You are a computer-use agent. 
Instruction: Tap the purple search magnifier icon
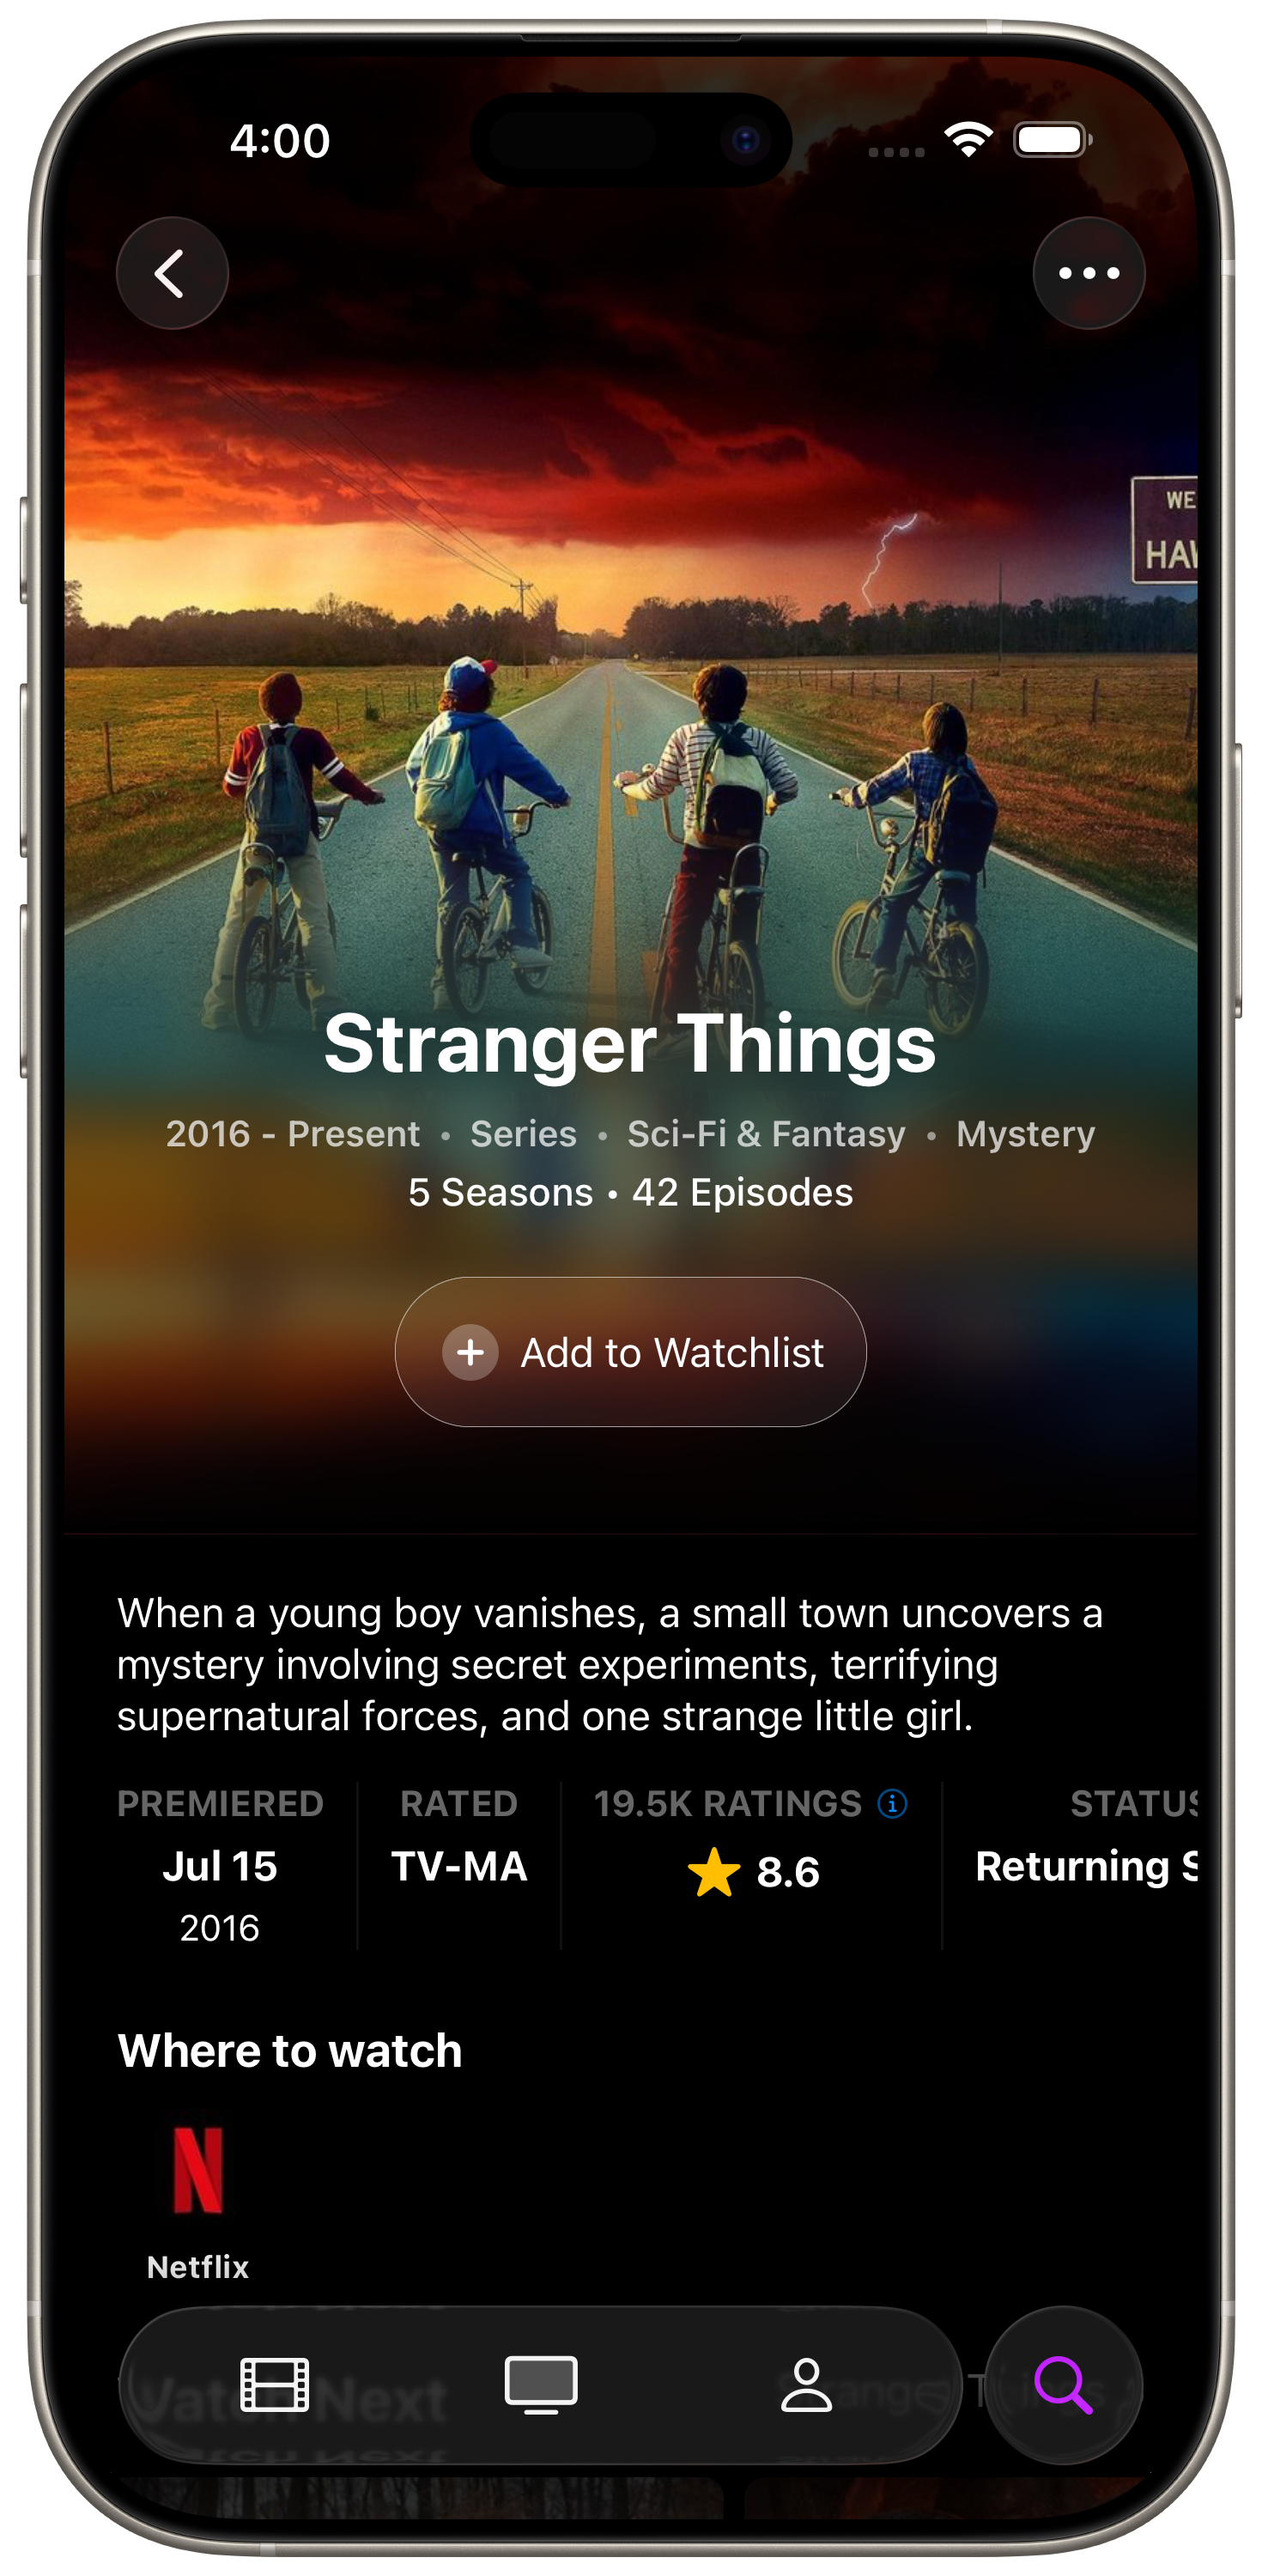(1063, 2384)
